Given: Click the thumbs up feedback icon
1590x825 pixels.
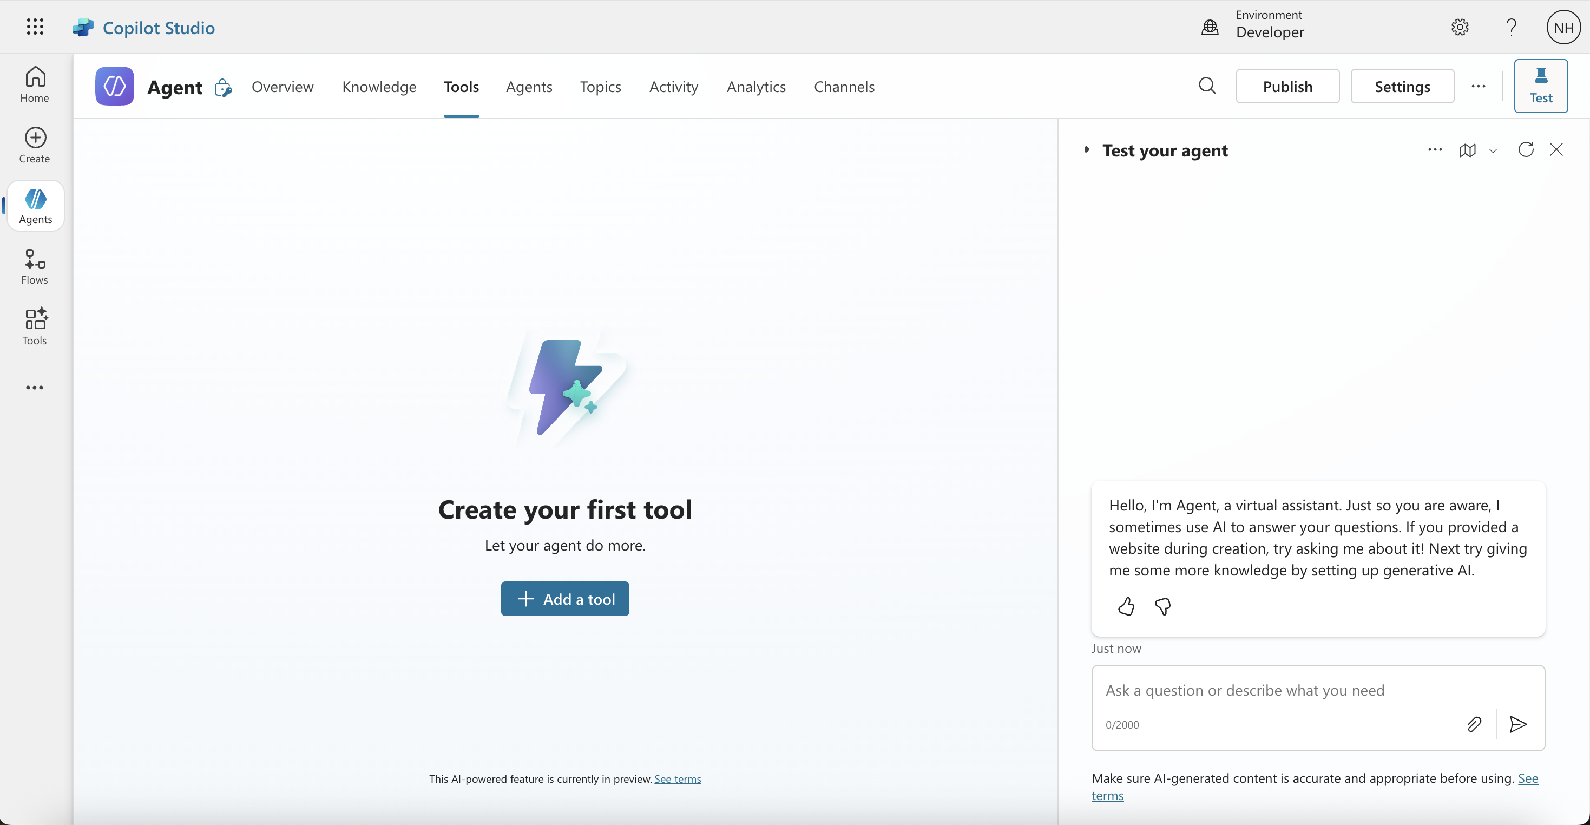Looking at the screenshot, I should click(x=1126, y=606).
